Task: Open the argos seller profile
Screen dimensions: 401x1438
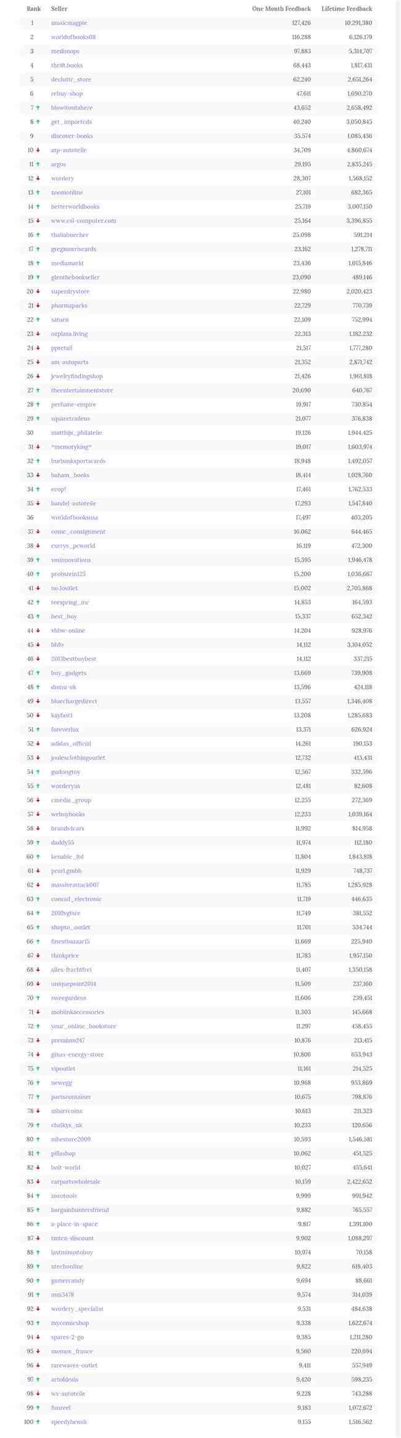Action: click(59, 164)
